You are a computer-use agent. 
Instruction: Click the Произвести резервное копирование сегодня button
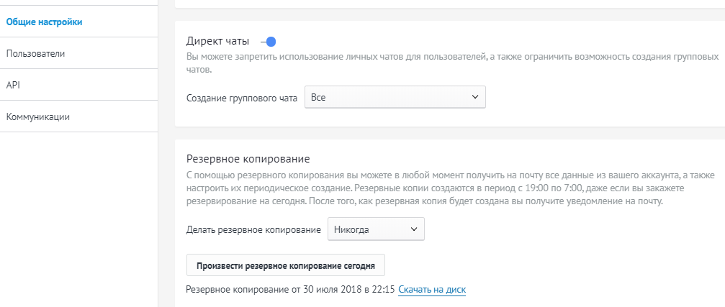(286, 266)
